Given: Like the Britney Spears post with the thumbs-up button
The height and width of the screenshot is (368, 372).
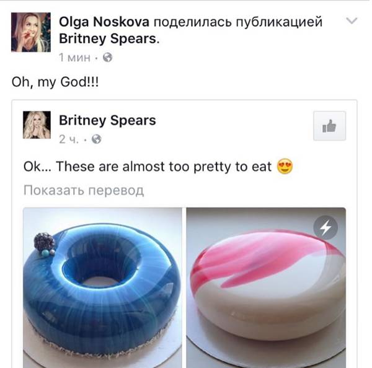Looking at the screenshot, I should 330,126.
